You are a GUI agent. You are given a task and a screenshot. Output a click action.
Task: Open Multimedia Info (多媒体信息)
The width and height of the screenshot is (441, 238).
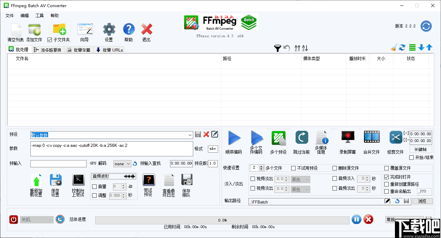322,138
